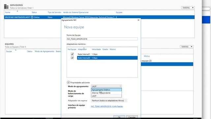Screen dimensions: 211x119
Task: Click the Ok button
Action: tap(119, 117)
